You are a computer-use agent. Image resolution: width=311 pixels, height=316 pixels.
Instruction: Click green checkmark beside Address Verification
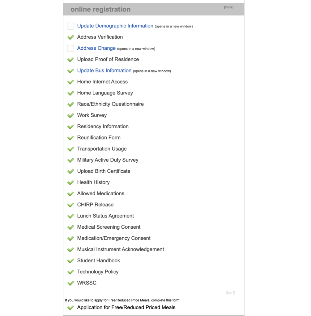tap(70, 37)
